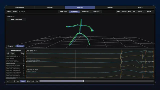The width and height of the screenshot is (160, 90).
Task: Click the wrist_speed_cm_s list label
Action: [x=11, y=55]
